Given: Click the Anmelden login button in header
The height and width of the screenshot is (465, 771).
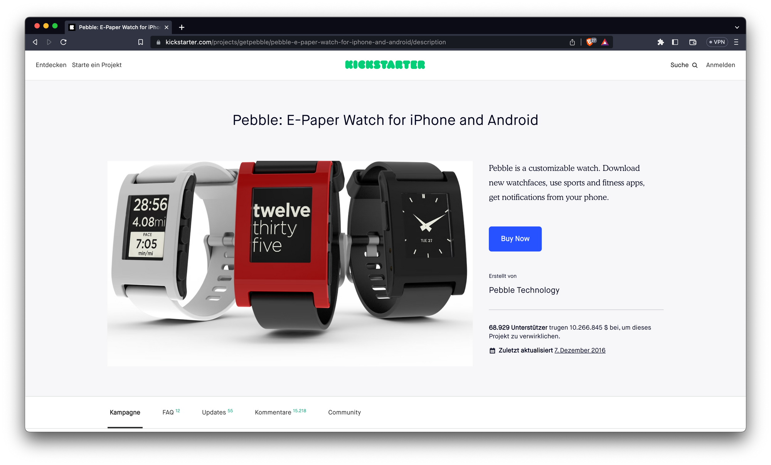Looking at the screenshot, I should [720, 64].
